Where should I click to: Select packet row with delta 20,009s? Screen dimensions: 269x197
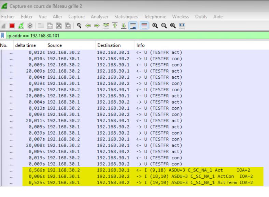tap(134, 71)
